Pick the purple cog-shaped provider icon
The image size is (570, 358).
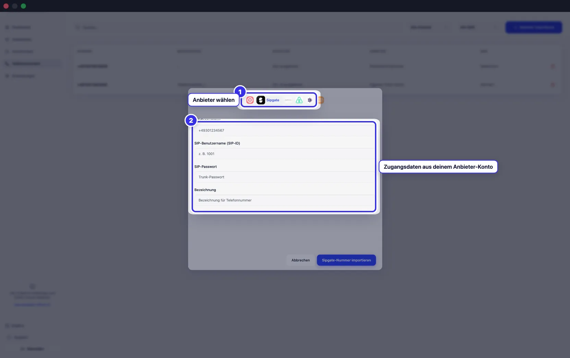pyautogui.click(x=310, y=100)
